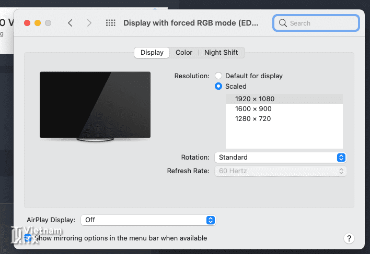Select Default for display resolution

pyautogui.click(x=218, y=76)
